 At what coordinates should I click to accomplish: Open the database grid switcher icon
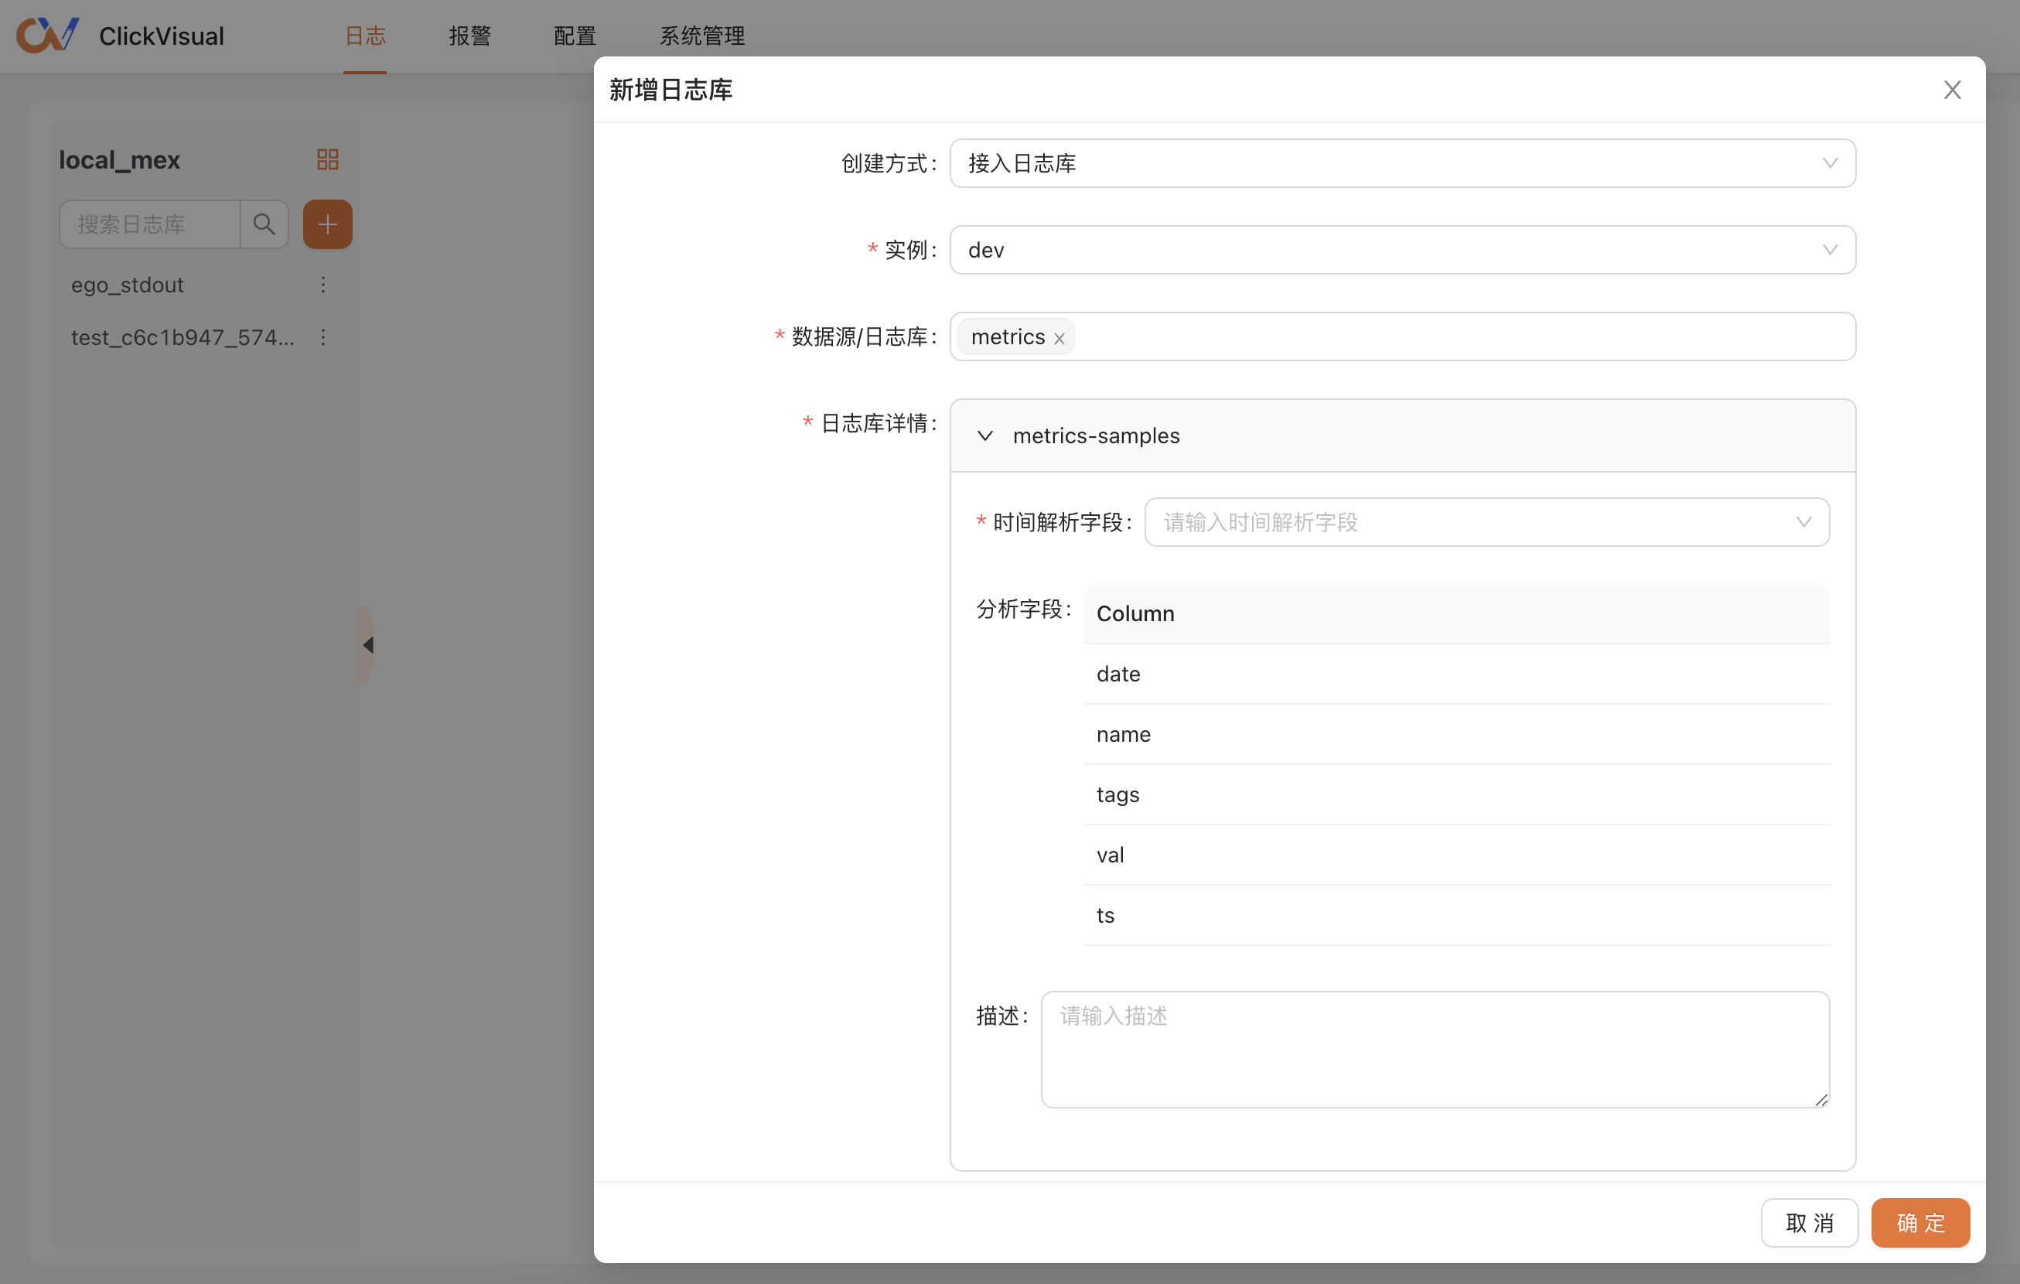coord(327,159)
